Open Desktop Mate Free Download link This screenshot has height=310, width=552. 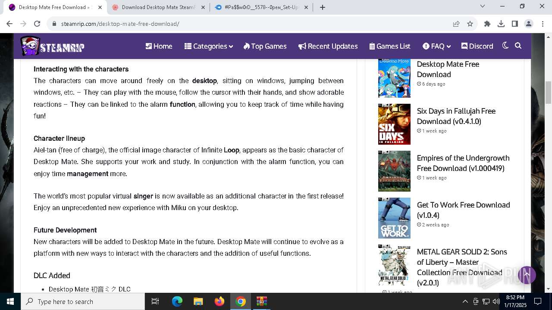coord(448,69)
